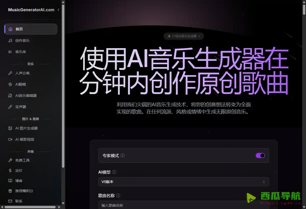Open the 音乐库 library section
Viewport: 306px width, 209px height.
pyautogui.click(x=21, y=52)
